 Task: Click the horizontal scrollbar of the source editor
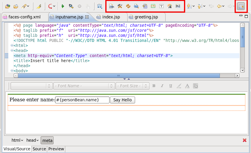point(119,76)
